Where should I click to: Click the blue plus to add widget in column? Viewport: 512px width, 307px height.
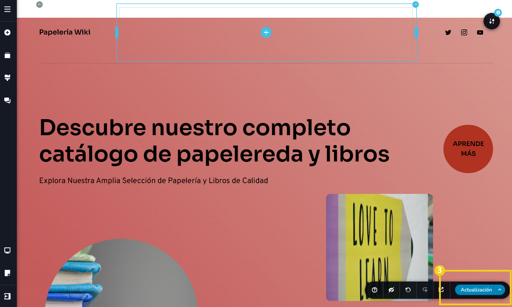click(x=266, y=32)
